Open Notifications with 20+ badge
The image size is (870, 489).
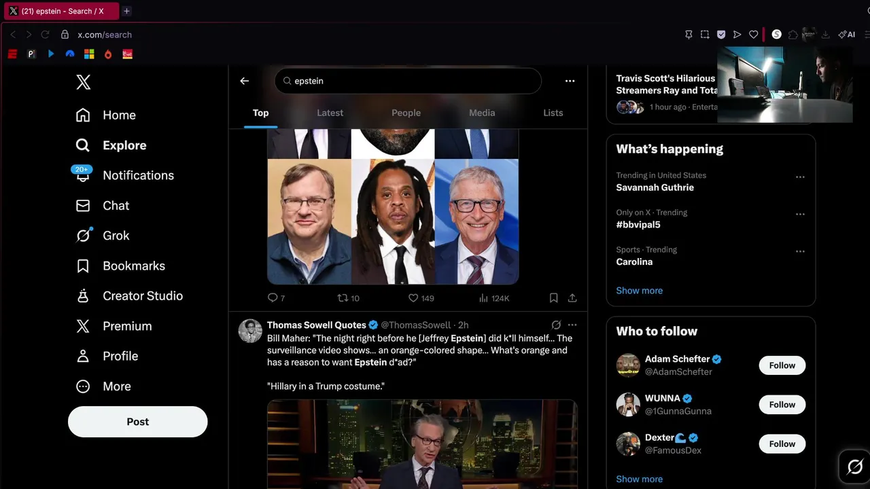coord(124,175)
